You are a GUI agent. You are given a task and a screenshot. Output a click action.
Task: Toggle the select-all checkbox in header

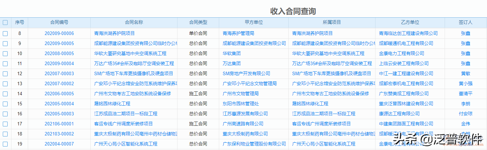[5, 23]
